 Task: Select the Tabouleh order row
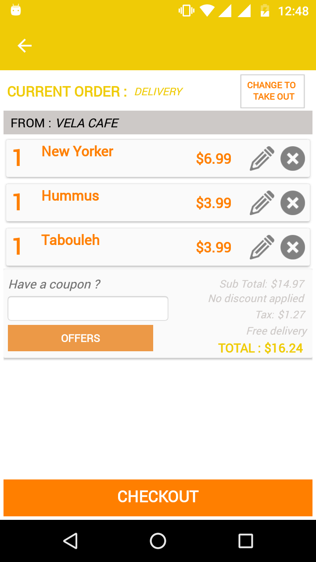(158, 247)
